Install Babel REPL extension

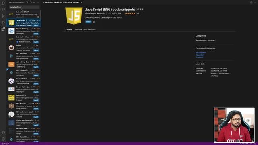(36, 100)
